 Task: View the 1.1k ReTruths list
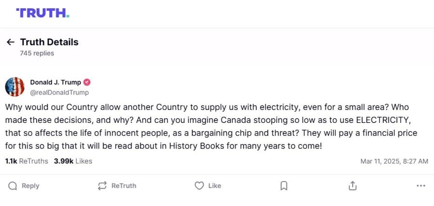(27, 161)
